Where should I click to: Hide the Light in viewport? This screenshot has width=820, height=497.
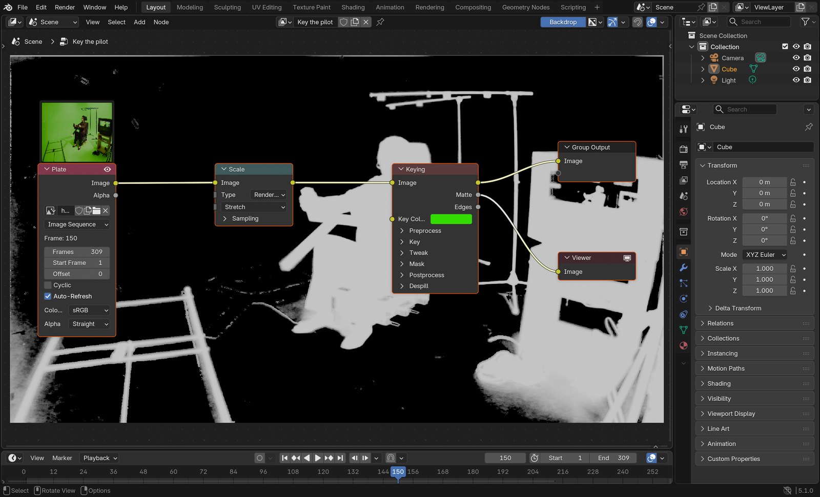[796, 80]
